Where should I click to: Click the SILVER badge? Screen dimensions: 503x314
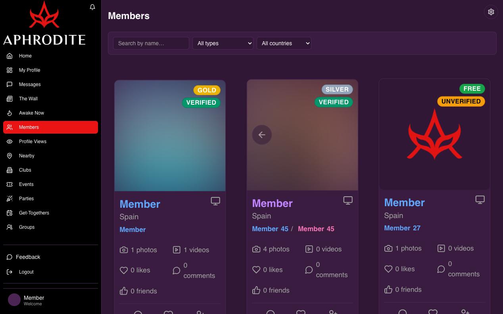337,89
